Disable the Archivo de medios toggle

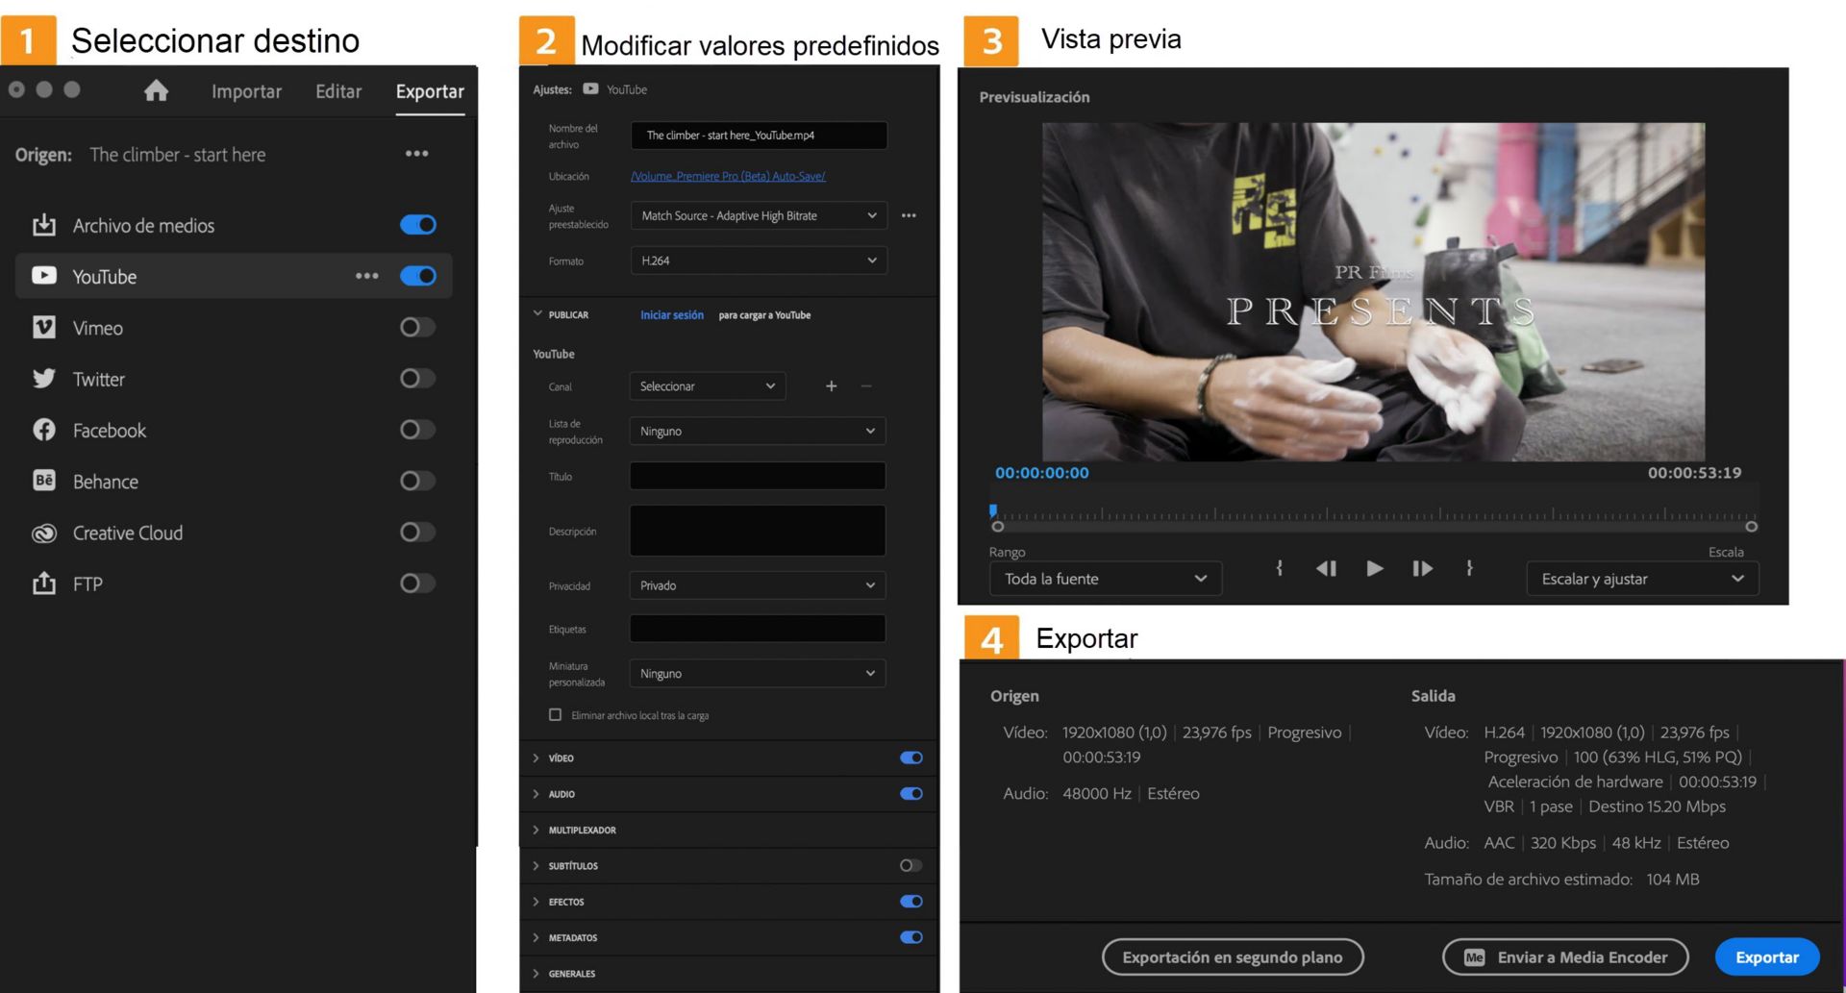point(417,224)
